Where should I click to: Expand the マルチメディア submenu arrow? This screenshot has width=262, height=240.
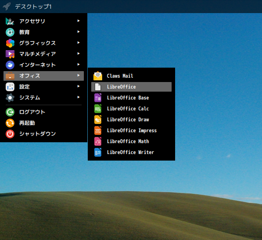tap(78, 54)
